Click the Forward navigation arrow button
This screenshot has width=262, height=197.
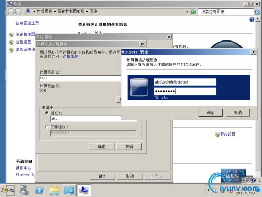[18, 12]
